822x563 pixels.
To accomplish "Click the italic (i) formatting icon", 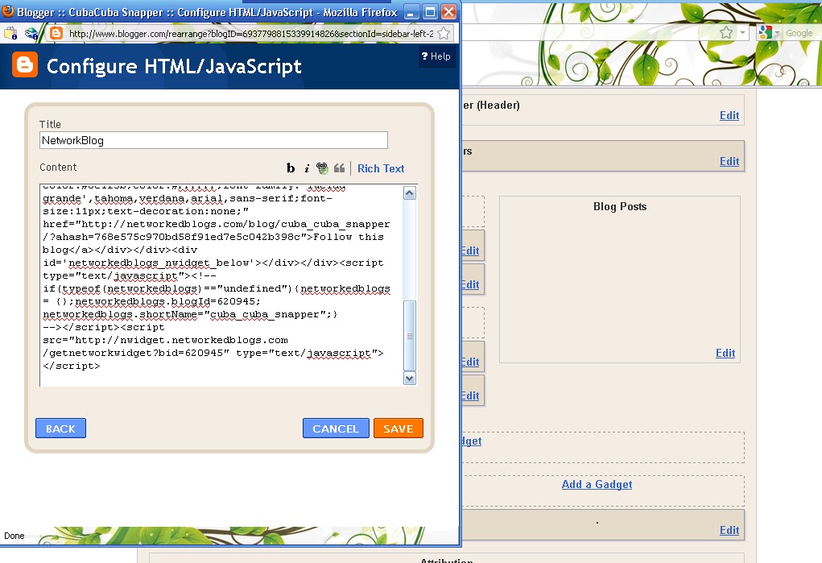I will pos(307,168).
